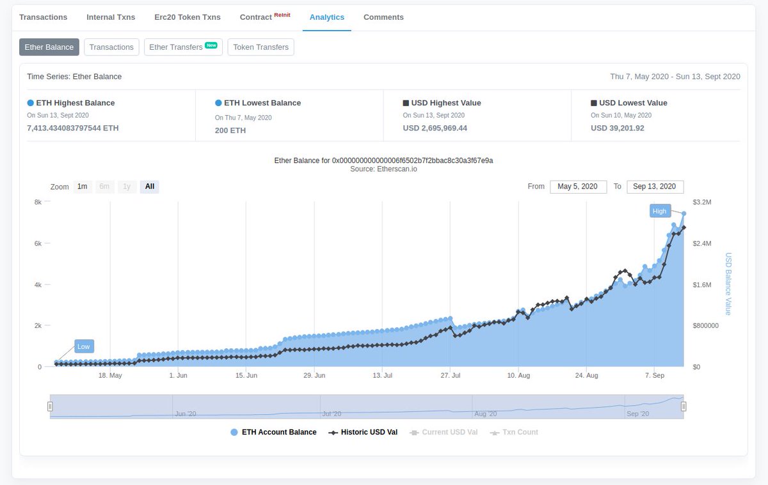
Task: Click the Ether Balance address chart title
Action: point(383,160)
